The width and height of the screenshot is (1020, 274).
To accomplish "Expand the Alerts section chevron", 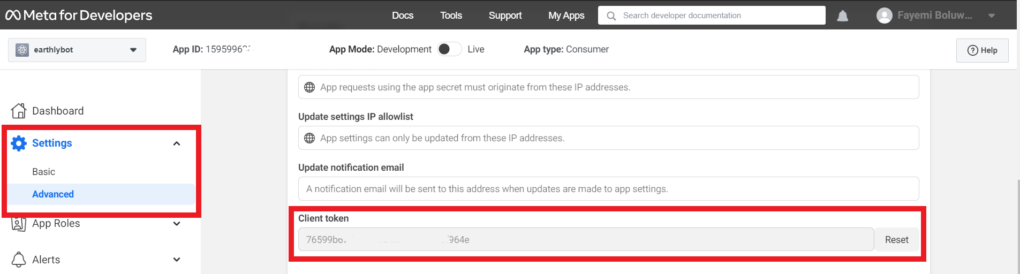I will (x=177, y=260).
